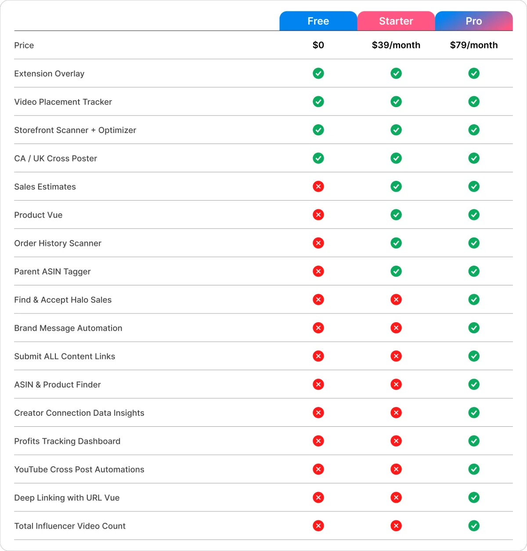
Task: Select the Free plan tab
Action: tap(318, 21)
